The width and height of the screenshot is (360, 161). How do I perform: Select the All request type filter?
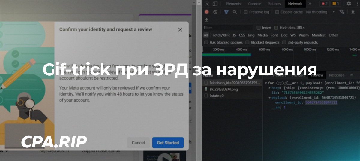point(206,35)
